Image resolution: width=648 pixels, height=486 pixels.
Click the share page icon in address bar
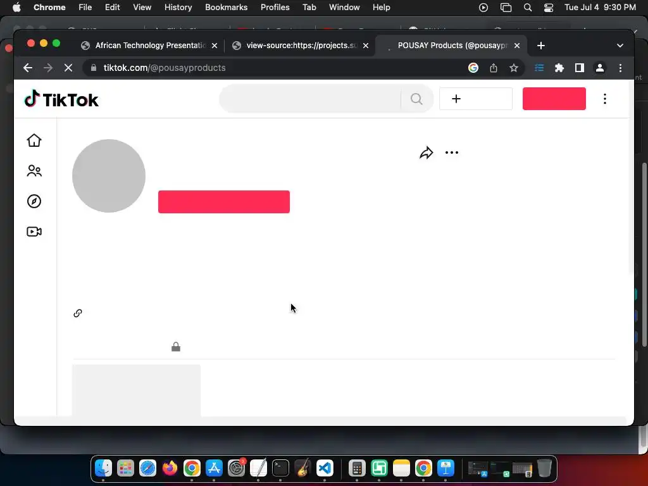coord(494,68)
